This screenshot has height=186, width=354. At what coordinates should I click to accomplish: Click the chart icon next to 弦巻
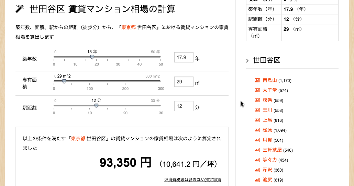coord(257,100)
